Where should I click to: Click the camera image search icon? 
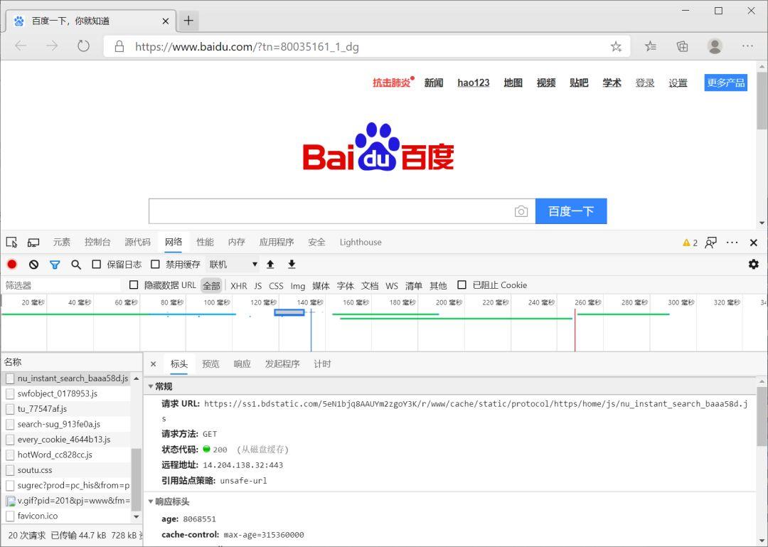pyautogui.click(x=521, y=211)
